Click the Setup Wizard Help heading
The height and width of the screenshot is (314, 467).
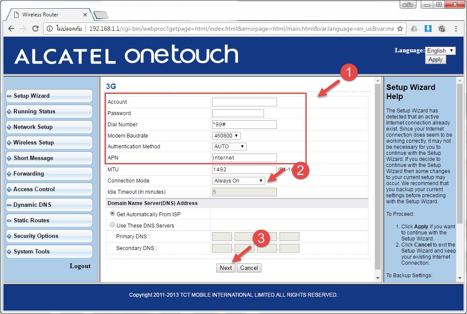point(411,92)
